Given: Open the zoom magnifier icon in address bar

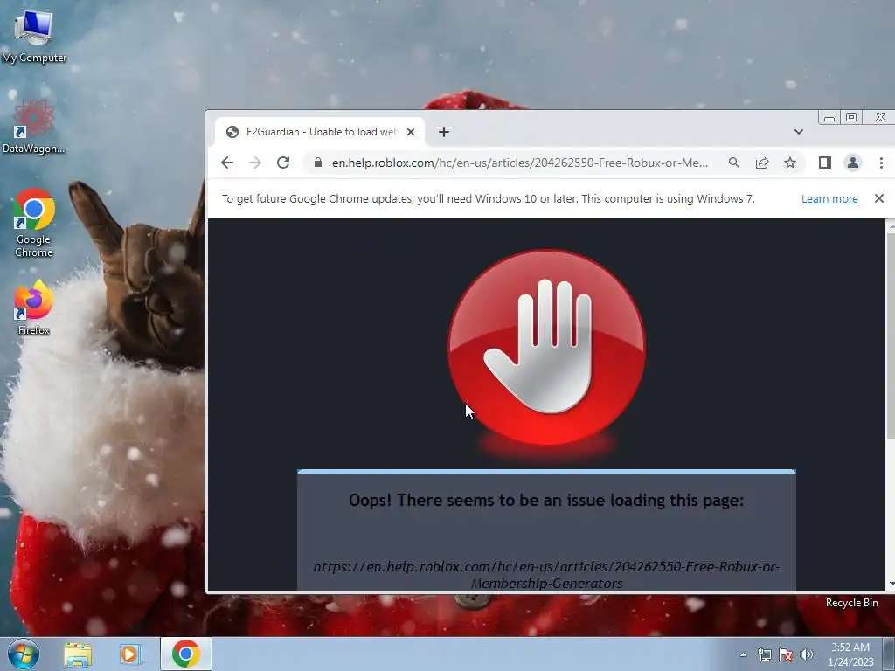Looking at the screenshot, I should 734,163.
